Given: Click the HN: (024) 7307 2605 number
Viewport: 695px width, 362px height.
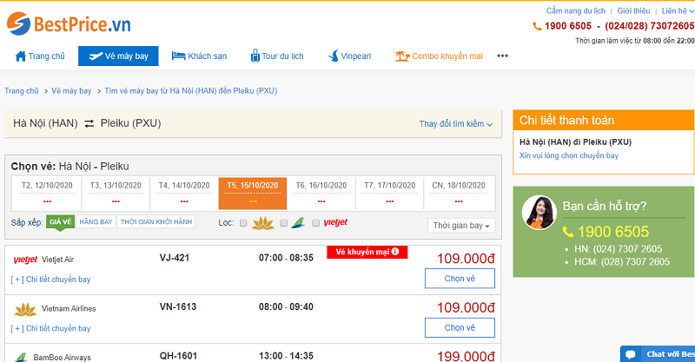Looking at the screenshot, I should [618, 249].
